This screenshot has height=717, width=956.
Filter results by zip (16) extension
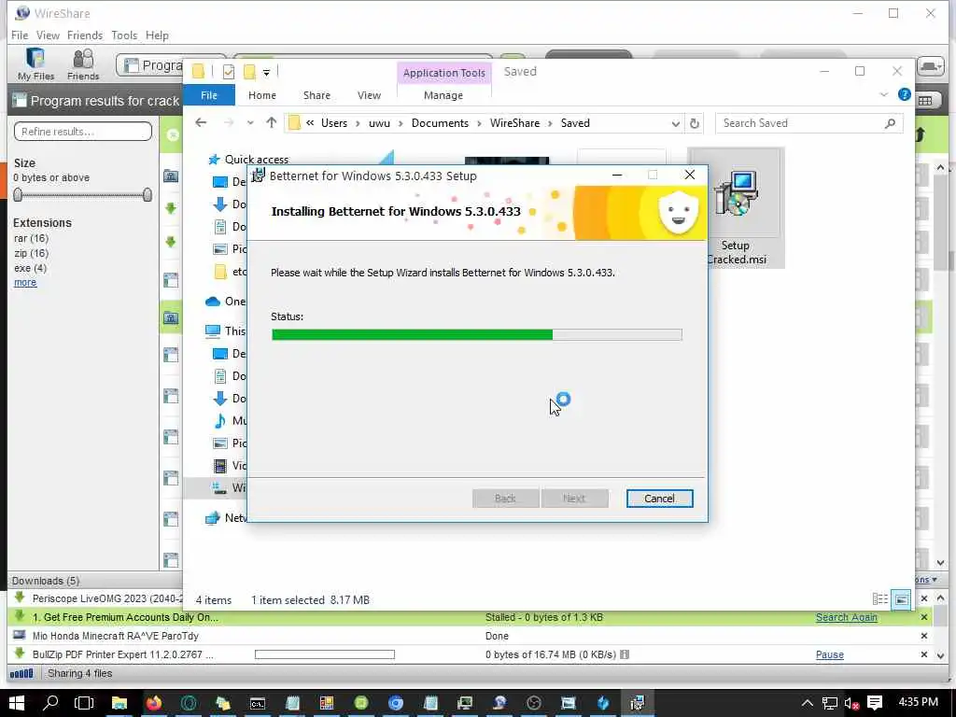[x=31, y=253]
